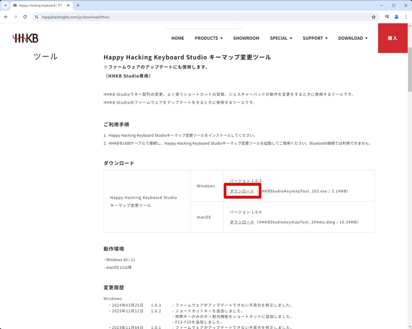Click the red 購入 purchase button

[393, 38]
